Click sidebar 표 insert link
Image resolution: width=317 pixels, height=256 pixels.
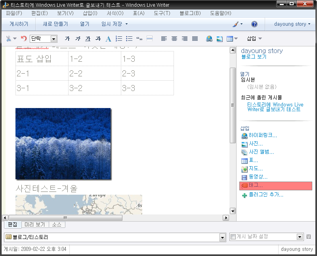(253, 160)
